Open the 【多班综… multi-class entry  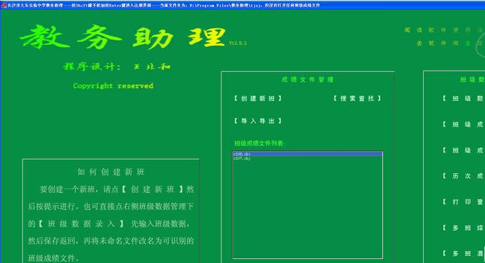pyautogui.click(x=463, y=228)
